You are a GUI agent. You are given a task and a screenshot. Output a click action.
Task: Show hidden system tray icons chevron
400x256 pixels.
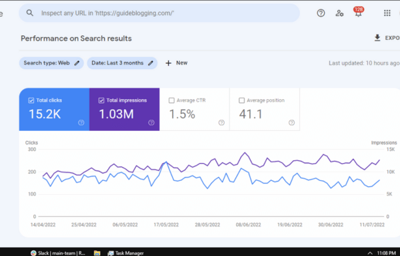(369, 253)
